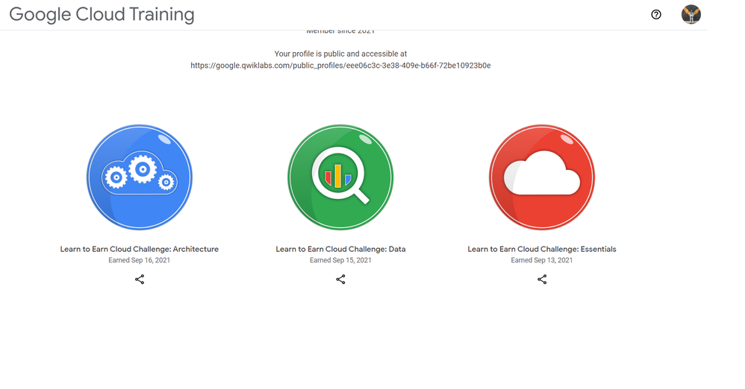Open the user profile avatar menu

[x=691, y=15]
